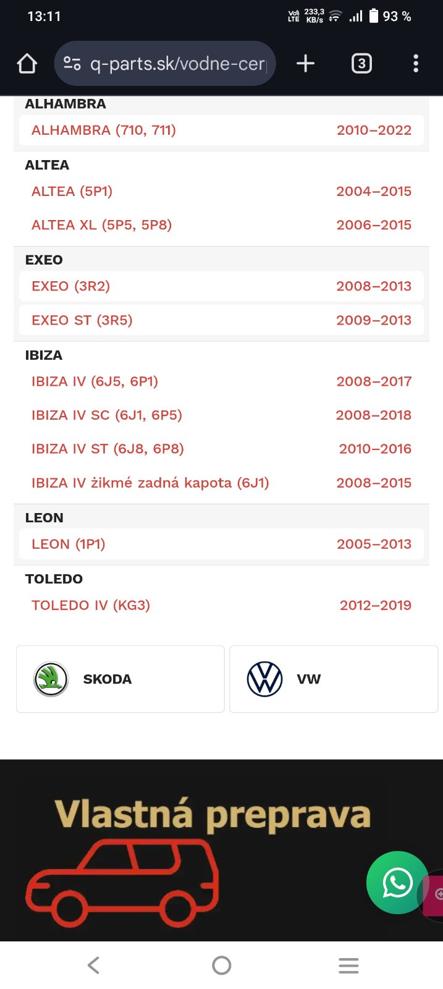
Task: Tap the q-parts.sk address bar URL
Action: [178, 64]
